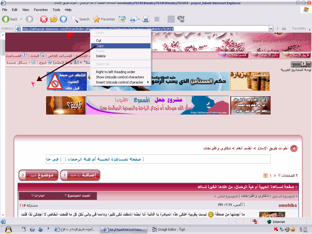Click the Forward navigation arrow icon
The height and width of the screenshot is (234, 312).
point(30,19)
